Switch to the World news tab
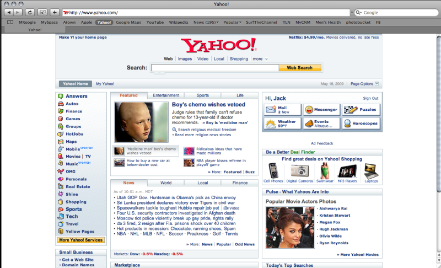 [166, 183]
